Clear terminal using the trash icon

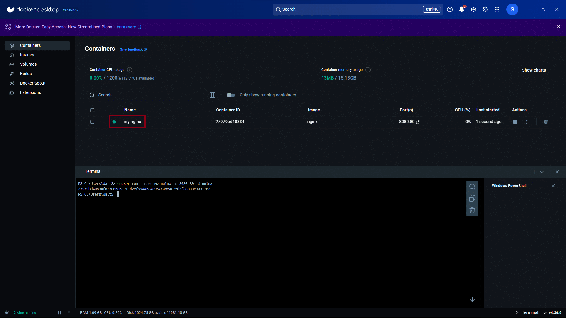(x=472, y=210)
